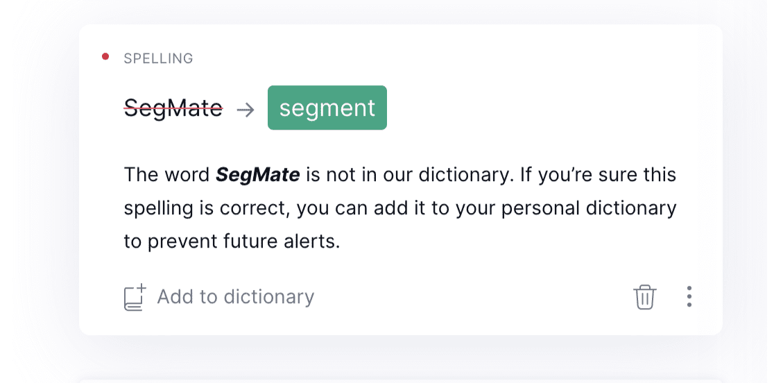Click the bold italic SegMate in description
Screen dimensions: 774x383
[258, 175]
